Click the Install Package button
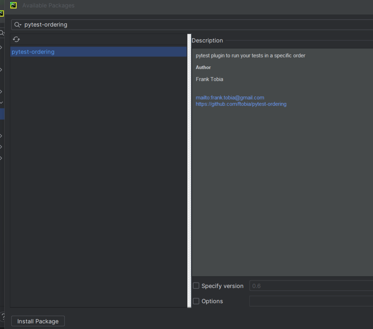Screen dimensions: 373x329 [x=38, y=321]
